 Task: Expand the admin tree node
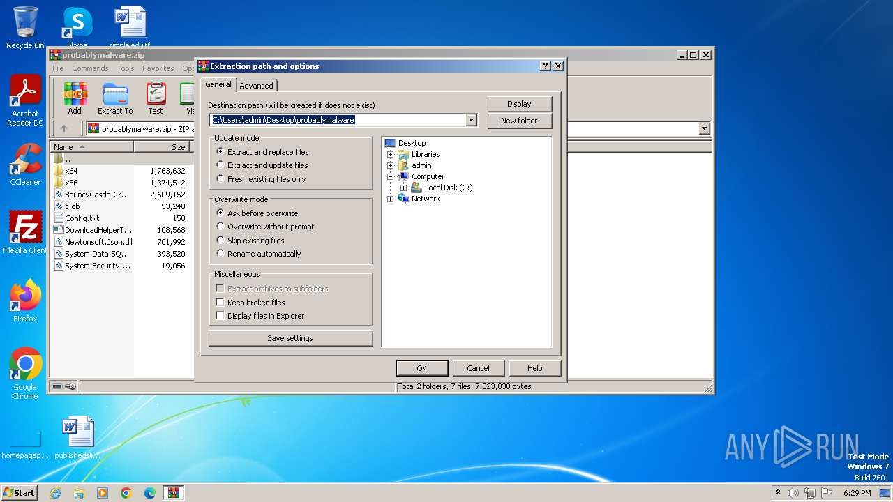[390, 165]
